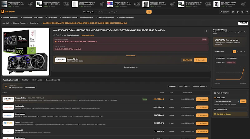This screenshot has height=139, width=250.
Task: Click the Teklif Özeti icon
Action: pyautogui.click(x=6, y=87)
